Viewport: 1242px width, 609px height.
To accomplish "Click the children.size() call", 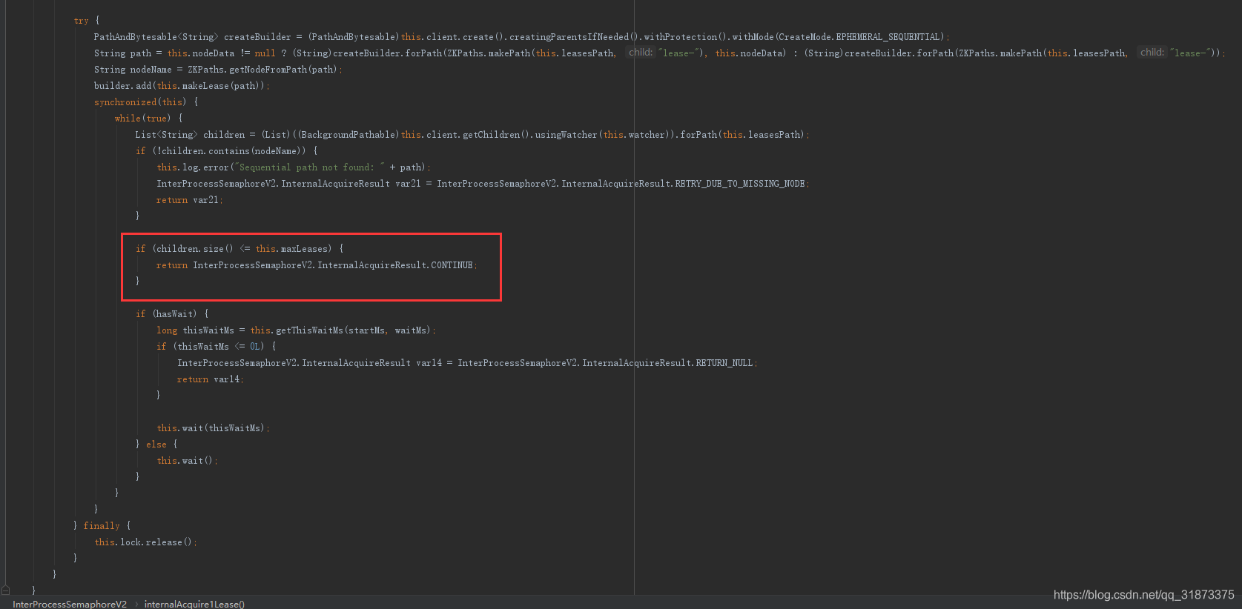I will pos(194,249).
